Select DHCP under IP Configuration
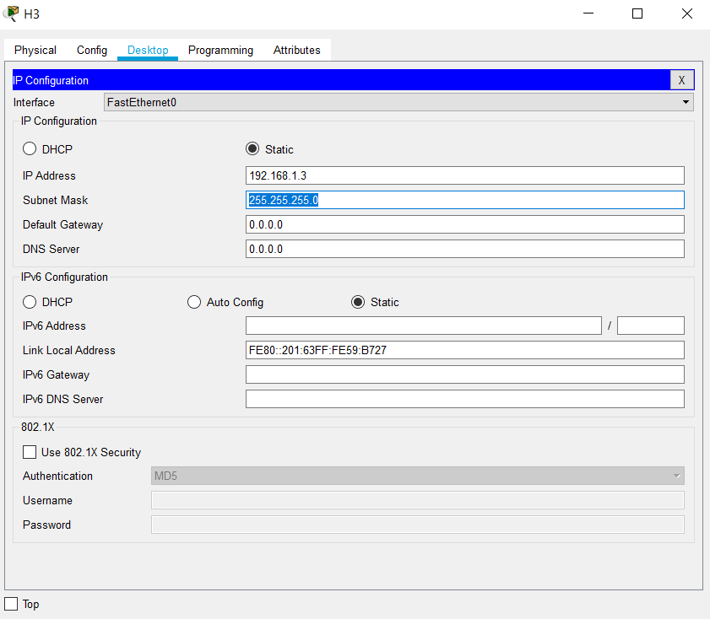The height and width of the screenshot is (619, 710). [x=30, y=149]
